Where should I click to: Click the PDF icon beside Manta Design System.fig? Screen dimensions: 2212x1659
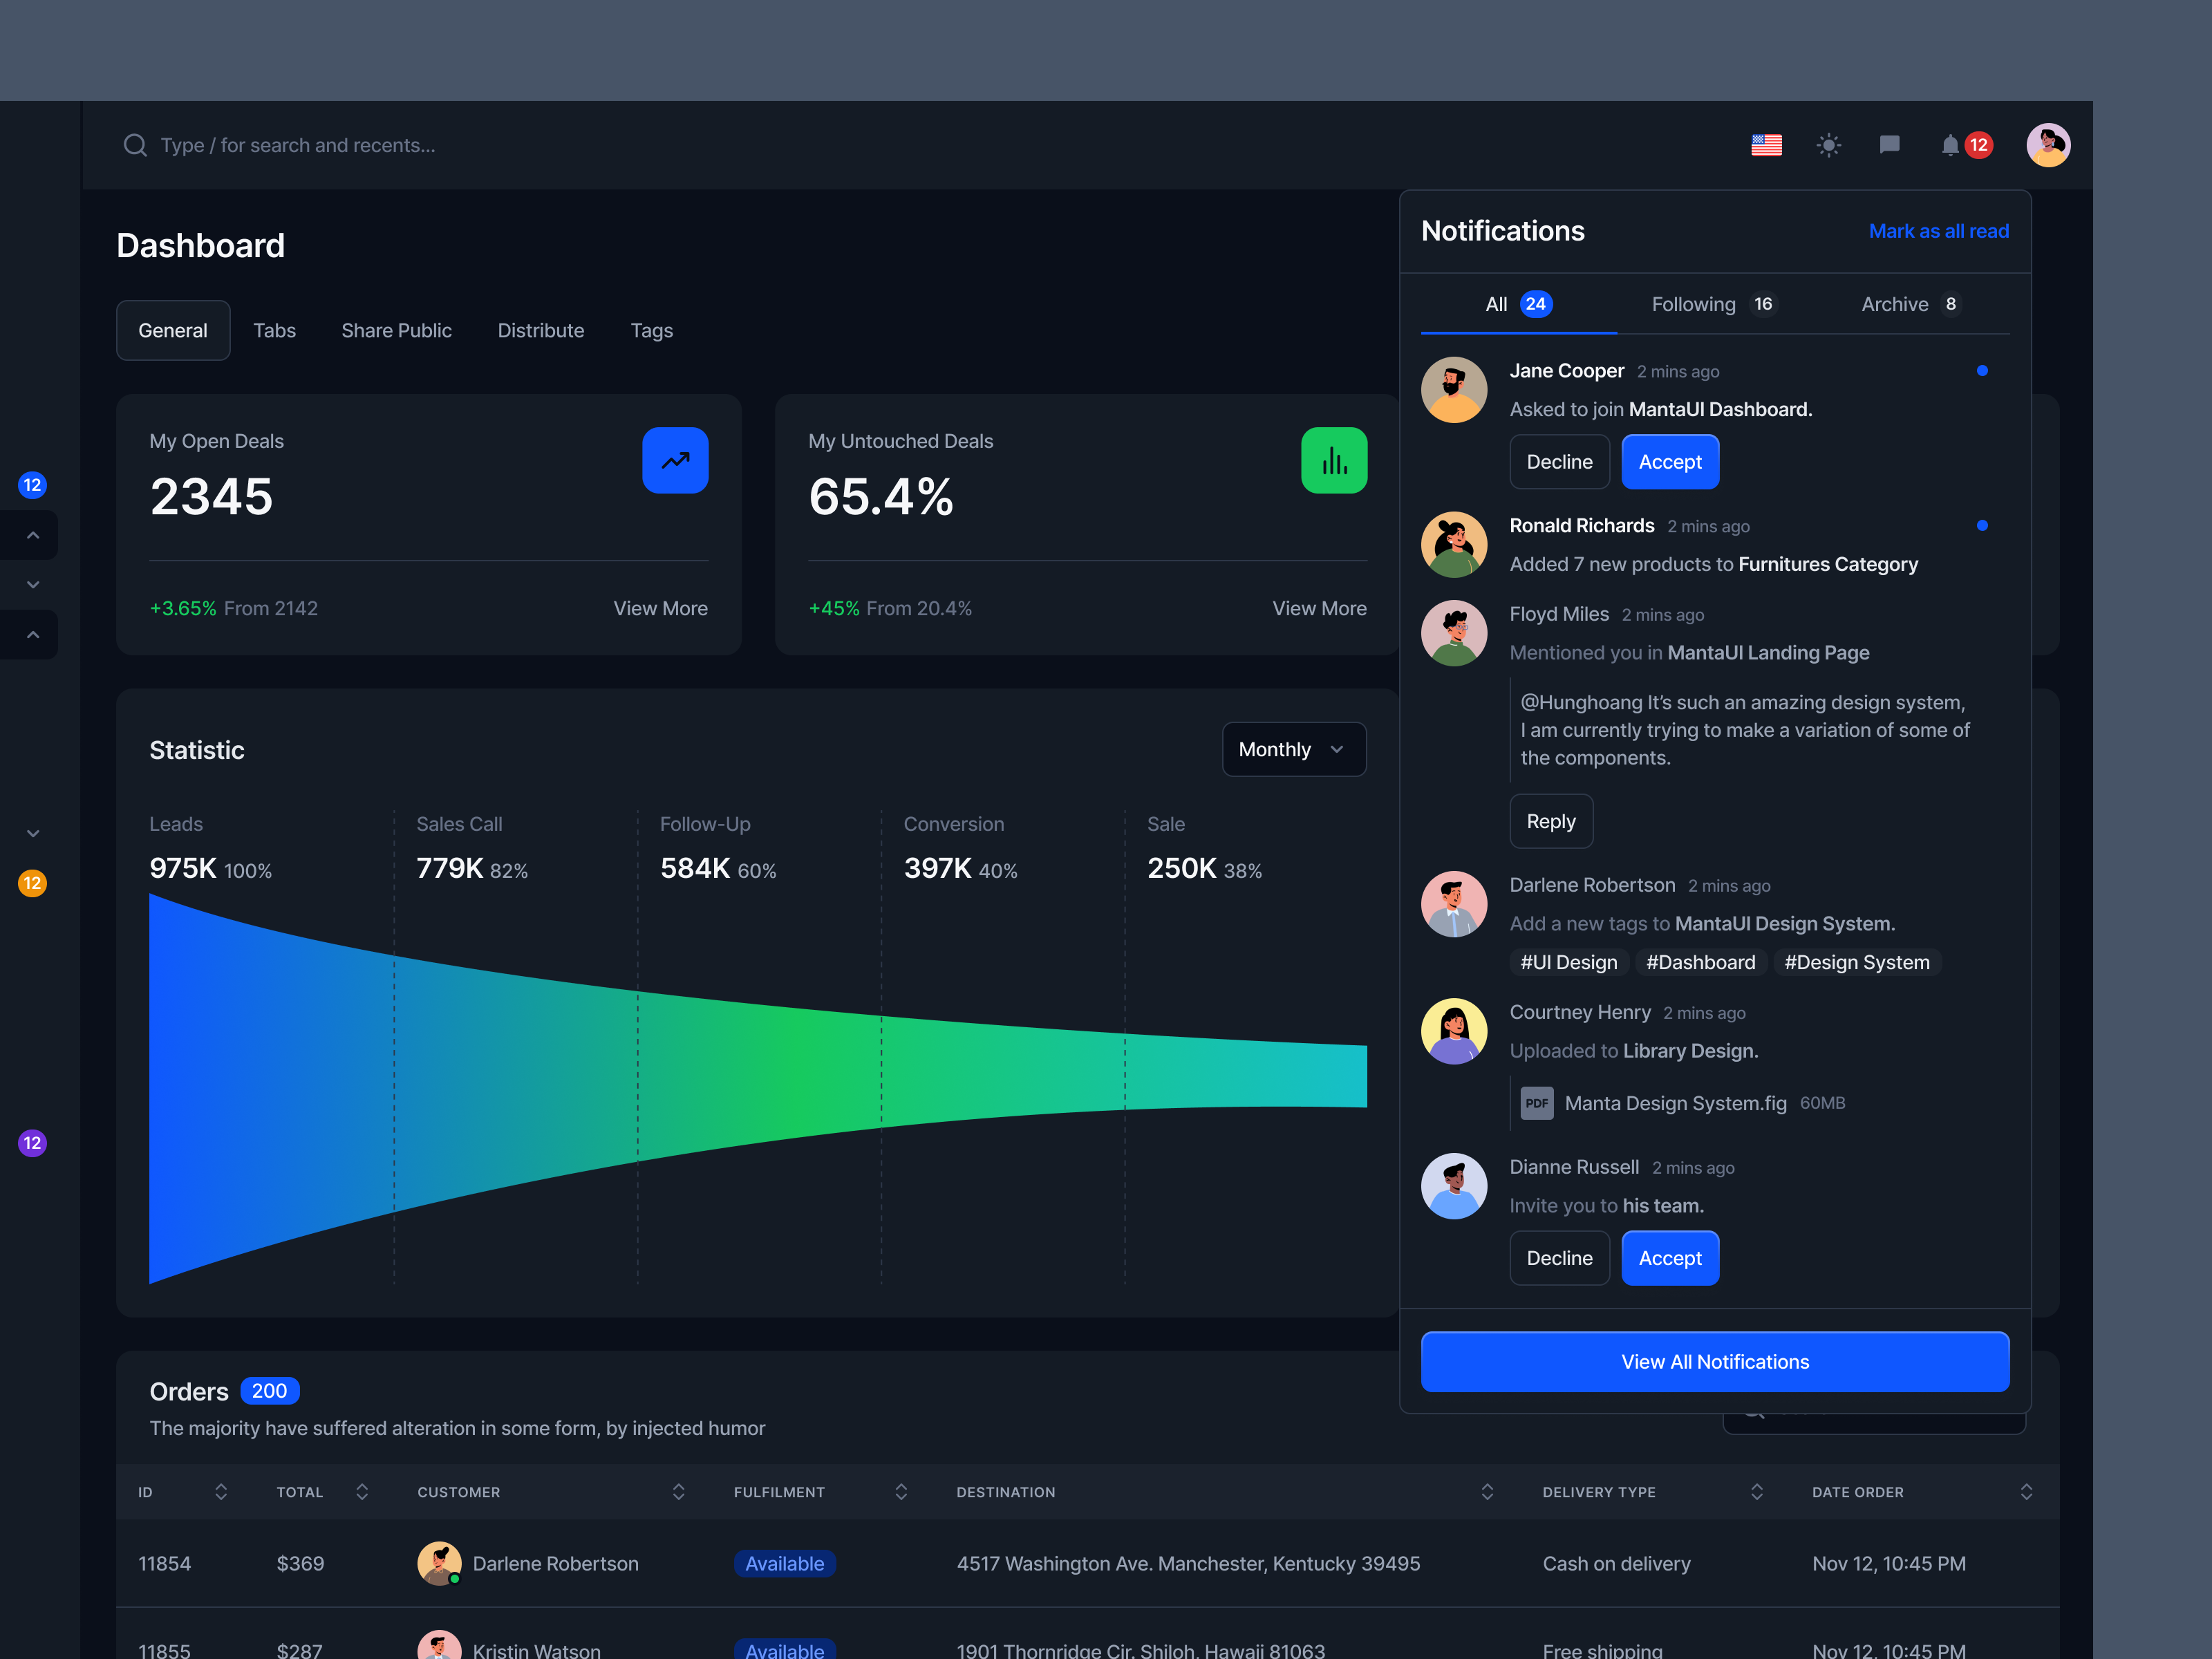(1537, 1103)
